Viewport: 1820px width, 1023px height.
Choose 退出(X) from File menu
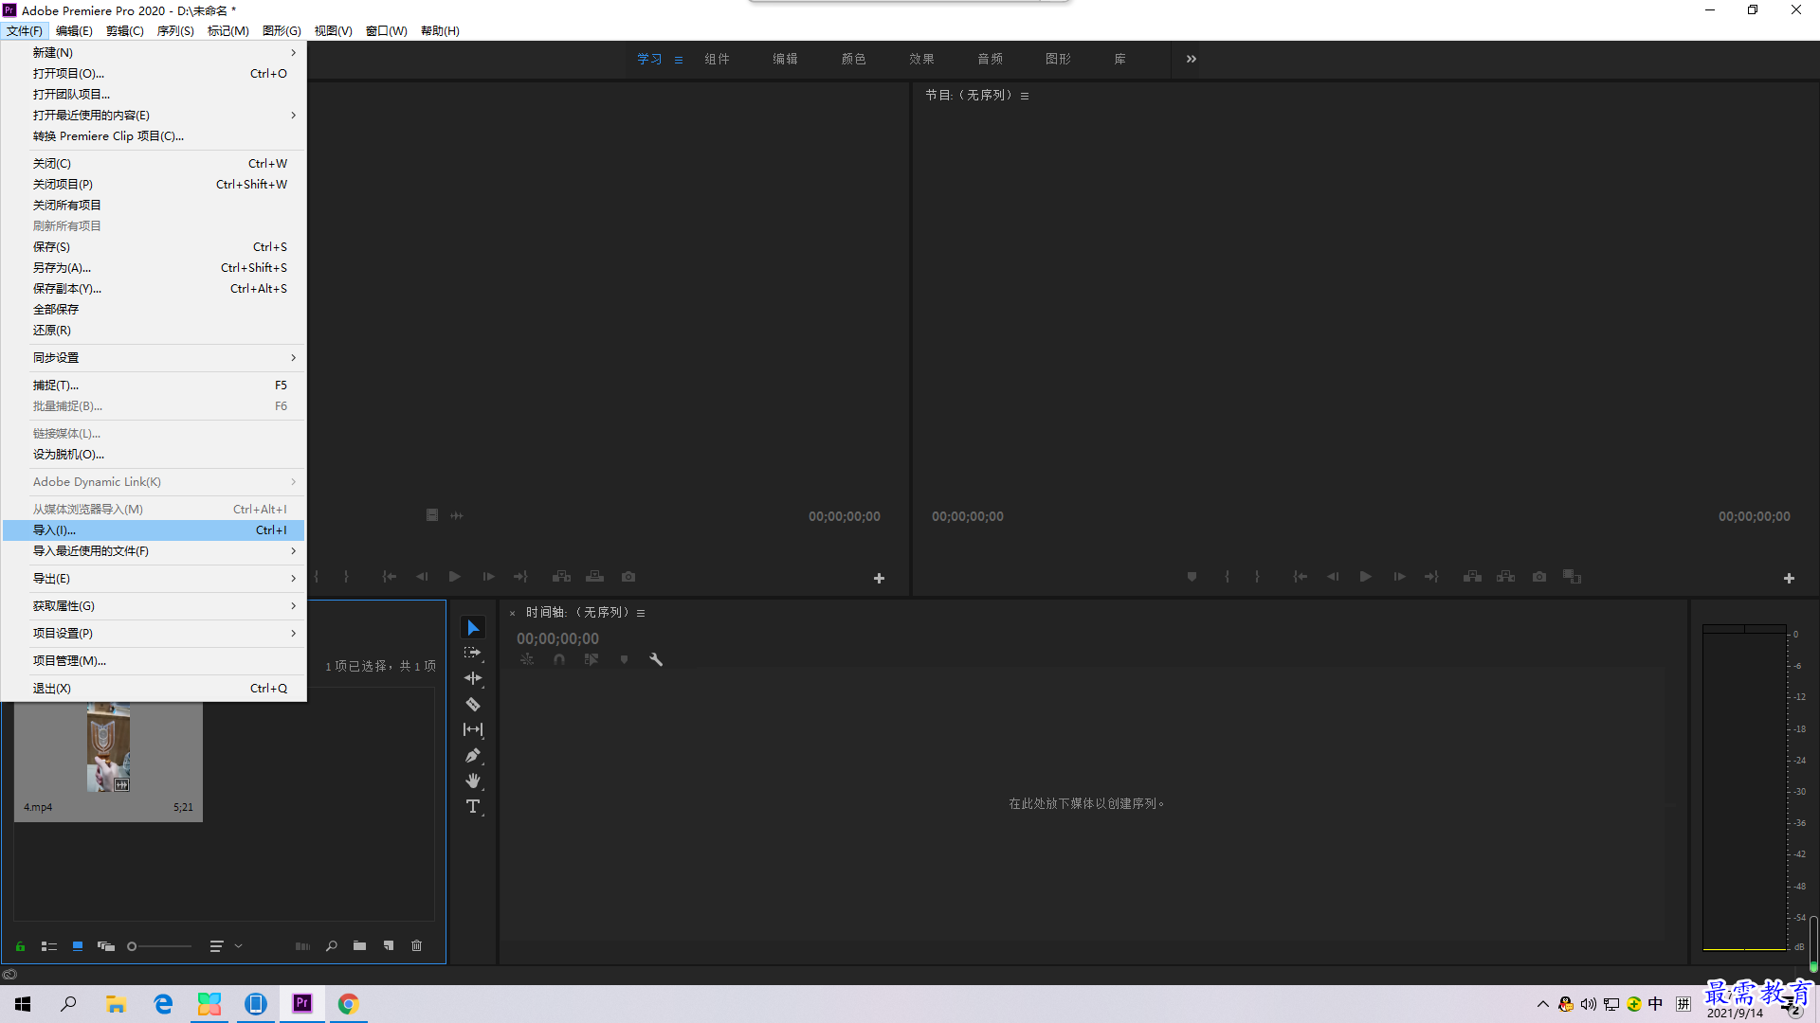154,689
